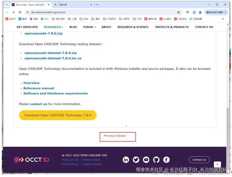Open the 红胖子 bookmark
The width and height of the screenshot is (232, 177).
(10, 19)
